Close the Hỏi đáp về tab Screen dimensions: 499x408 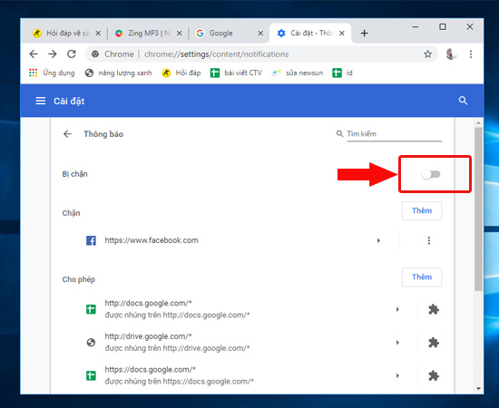(98, 33)
